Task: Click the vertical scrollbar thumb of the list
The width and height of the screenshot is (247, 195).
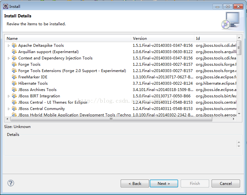Action: (239, 48)
